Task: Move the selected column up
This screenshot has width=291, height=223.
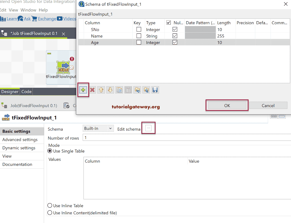Action: 101,90
